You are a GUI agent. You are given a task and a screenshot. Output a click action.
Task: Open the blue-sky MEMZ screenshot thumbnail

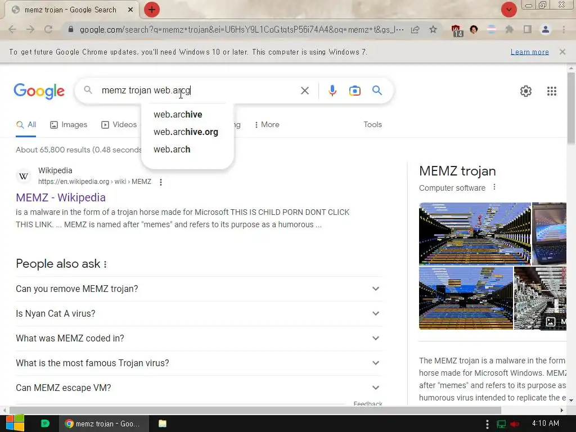click(x=466, y=298)
